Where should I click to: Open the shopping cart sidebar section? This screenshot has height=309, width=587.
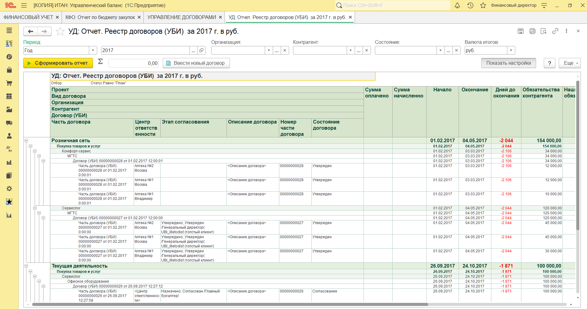[x=9, y=83]
